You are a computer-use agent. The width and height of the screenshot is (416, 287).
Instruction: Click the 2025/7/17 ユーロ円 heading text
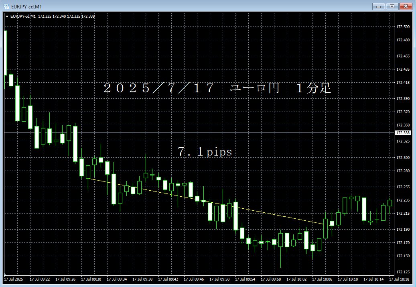point(217,88)
